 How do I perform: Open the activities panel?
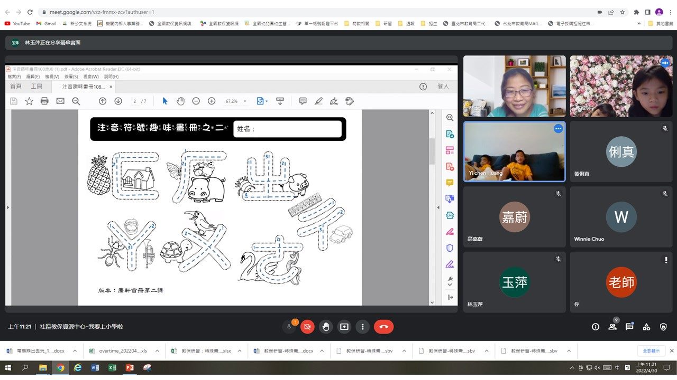coord(646,327)
